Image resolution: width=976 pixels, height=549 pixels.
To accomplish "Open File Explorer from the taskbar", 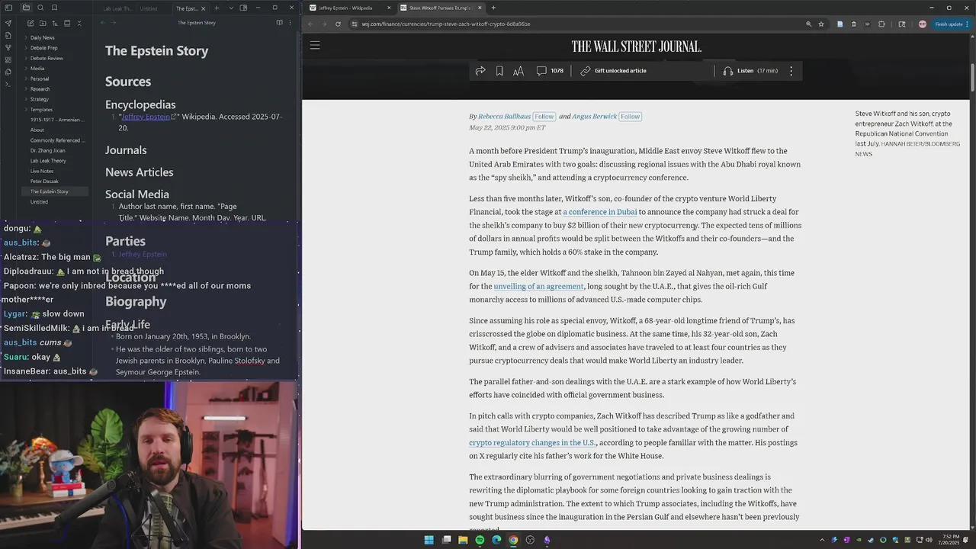I will pyautogui.click(x=463, y=540).
